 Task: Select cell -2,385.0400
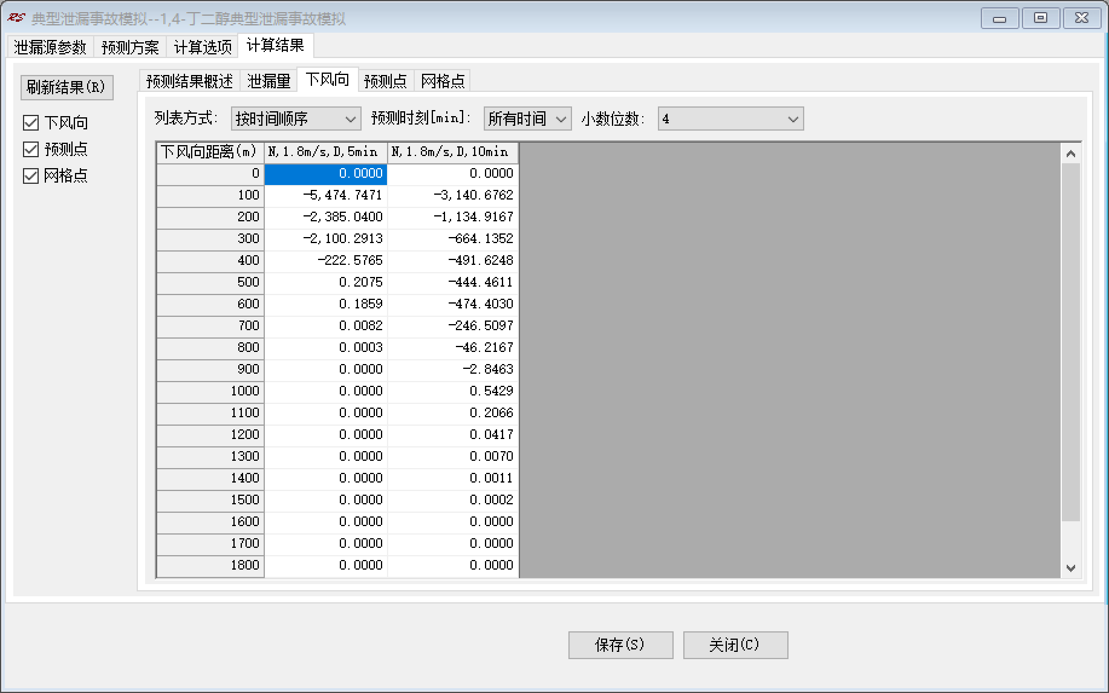(325, 217)
